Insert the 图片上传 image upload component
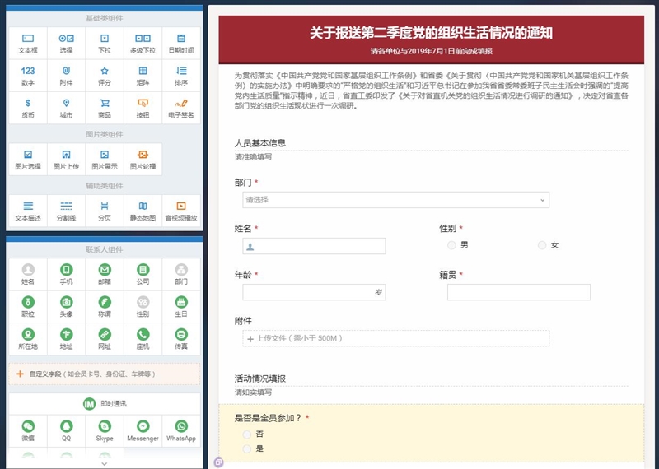The image size is (659, 469). pyautogui.click(x=67, y=160)
